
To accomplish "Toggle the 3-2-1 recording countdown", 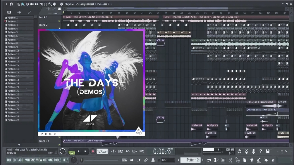I will [128, 151].
